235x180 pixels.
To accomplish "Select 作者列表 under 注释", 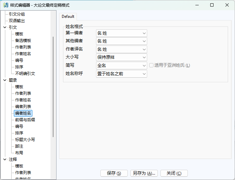I will 23,172.
